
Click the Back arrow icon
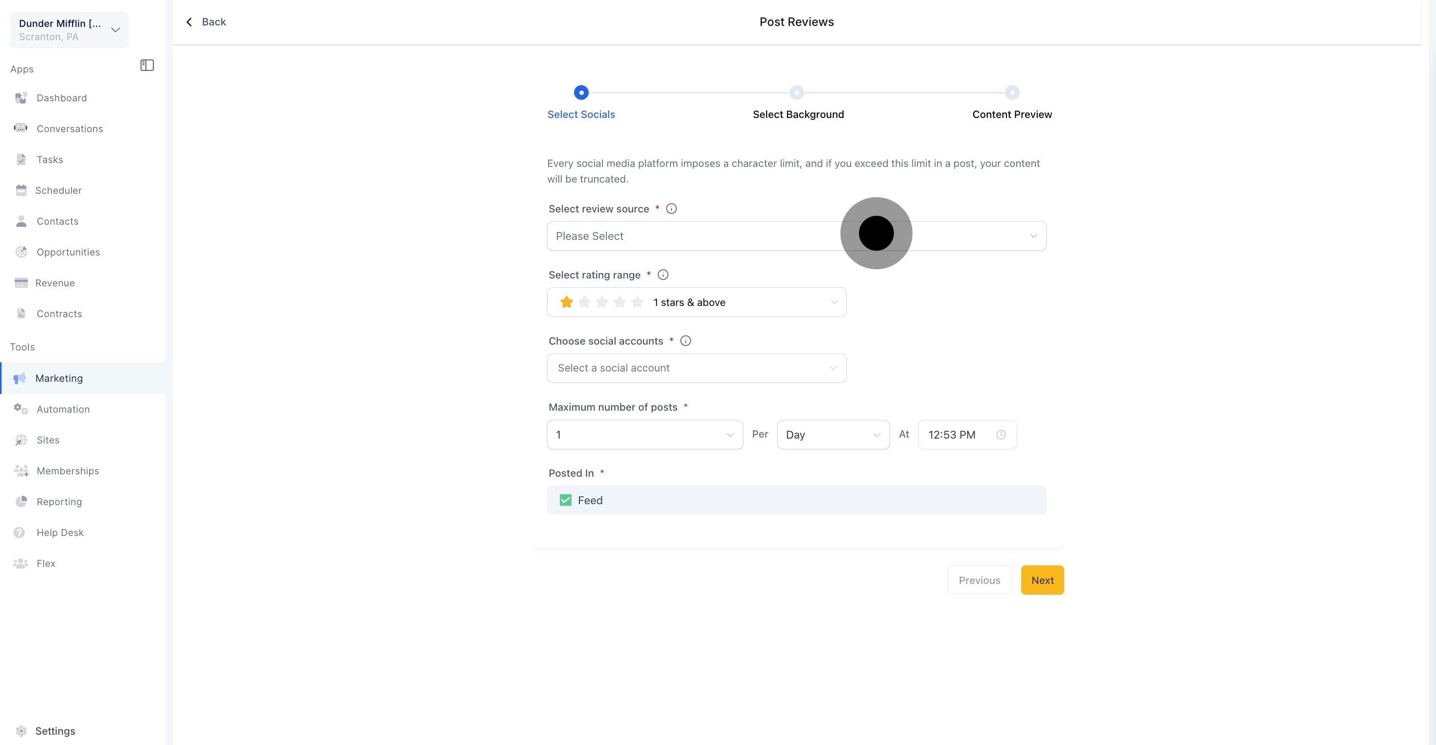(x=189, y=22)
